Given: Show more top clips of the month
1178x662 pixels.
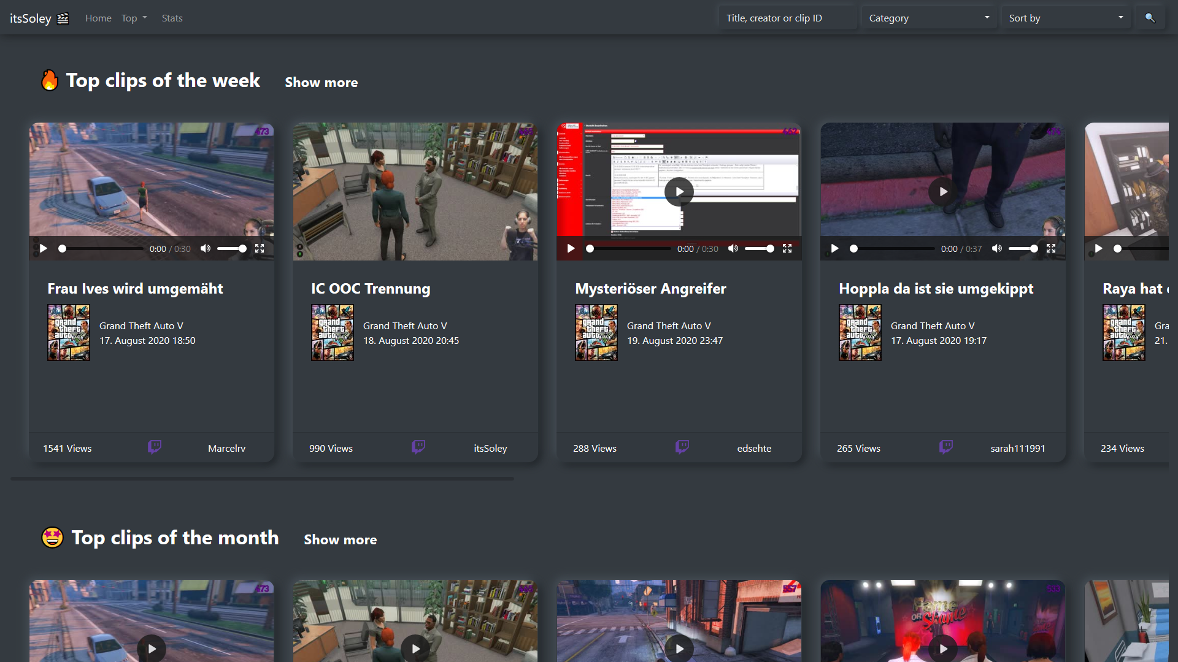Looking at the screenshot, I should tap(340, 539).
